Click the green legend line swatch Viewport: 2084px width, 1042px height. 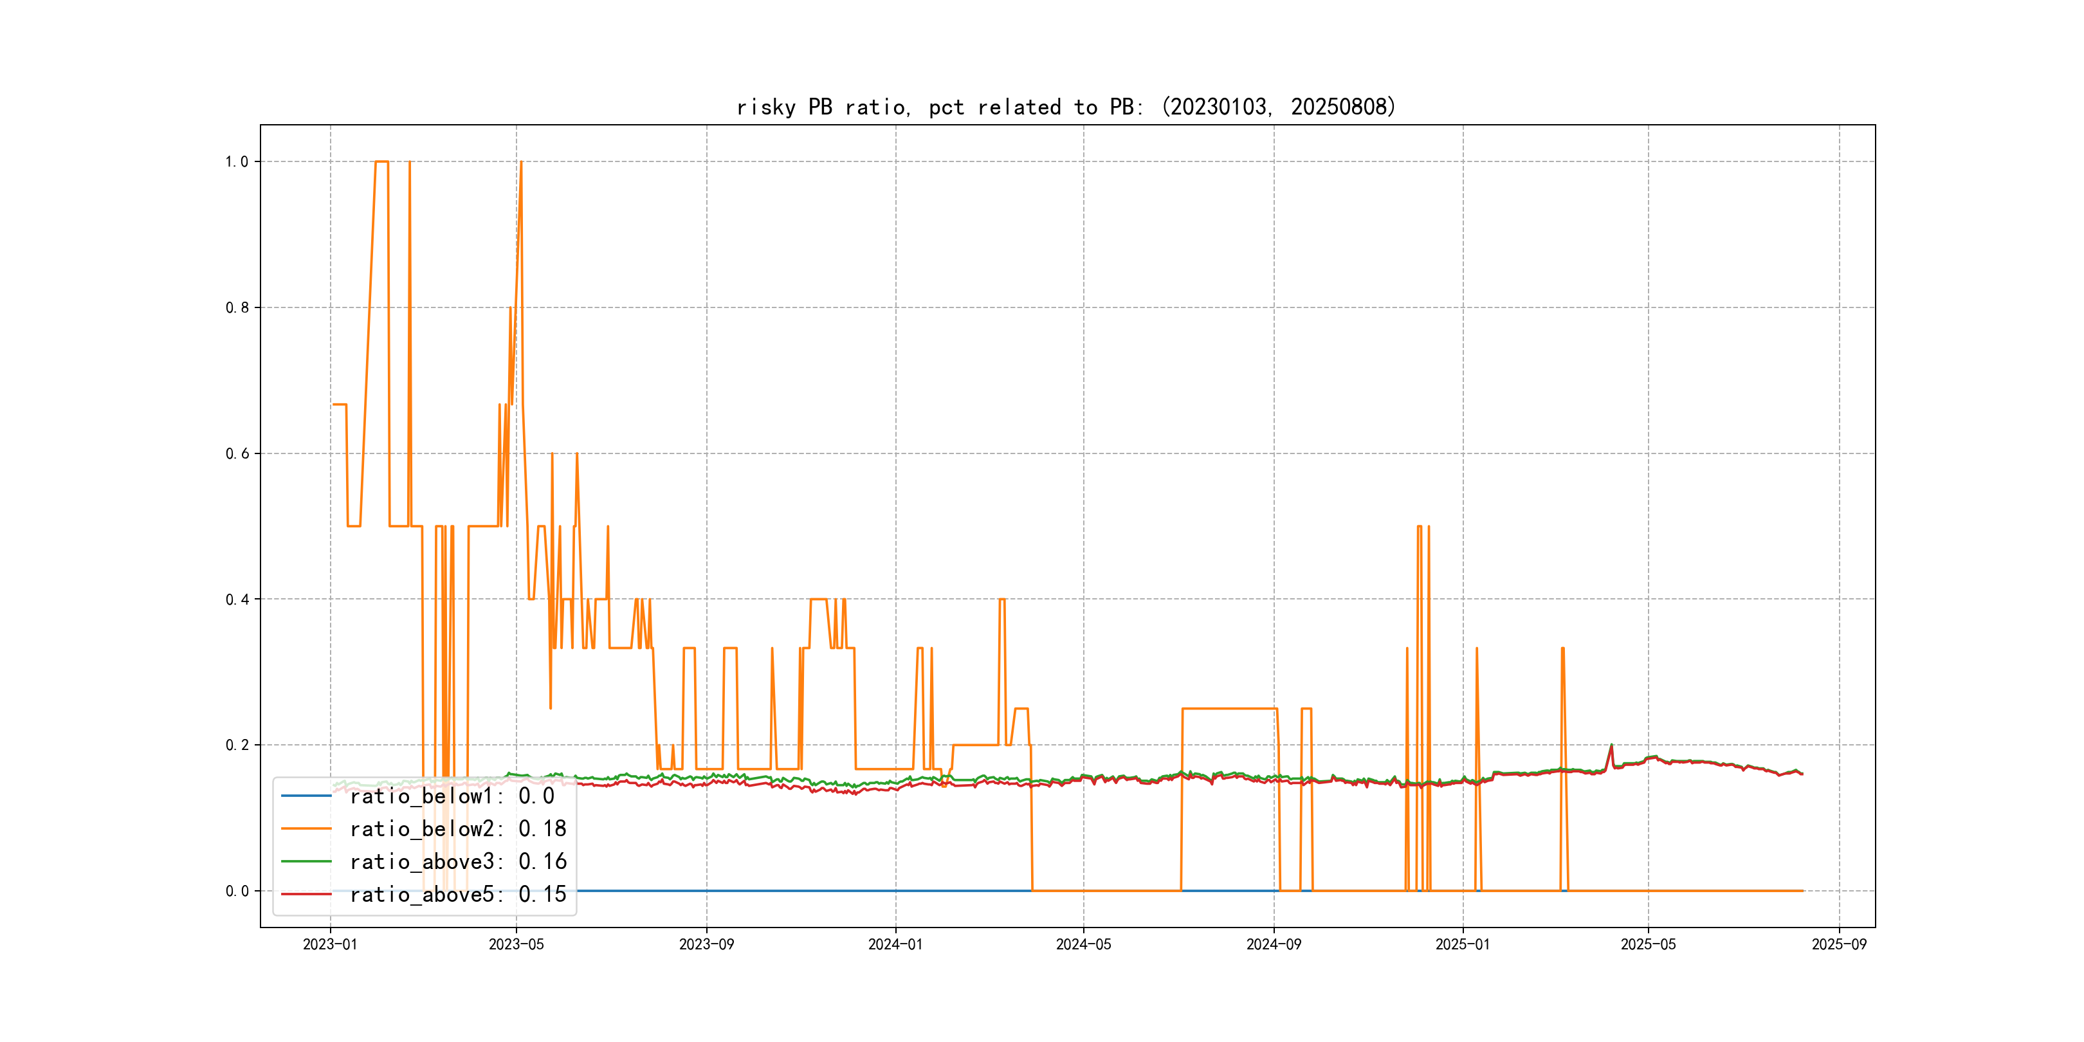[306, 862]
